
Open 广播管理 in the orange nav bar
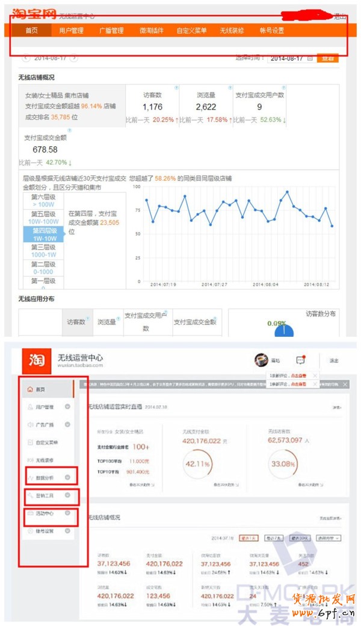[x=111, y=30]
